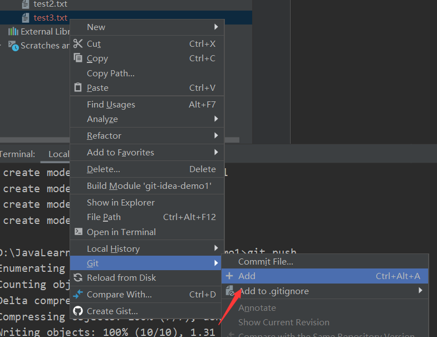Switch to the Local terminal tab
This screenshot has width=437, height=337.
click(58, 154)
